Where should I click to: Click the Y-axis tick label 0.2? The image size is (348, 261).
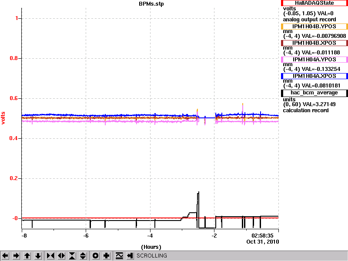(x=14, y=178)
